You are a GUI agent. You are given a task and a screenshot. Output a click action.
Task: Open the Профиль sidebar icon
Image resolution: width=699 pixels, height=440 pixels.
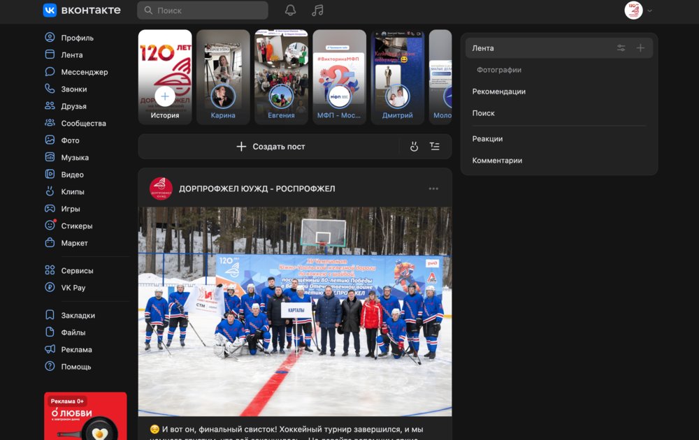[x=50, y=38]
